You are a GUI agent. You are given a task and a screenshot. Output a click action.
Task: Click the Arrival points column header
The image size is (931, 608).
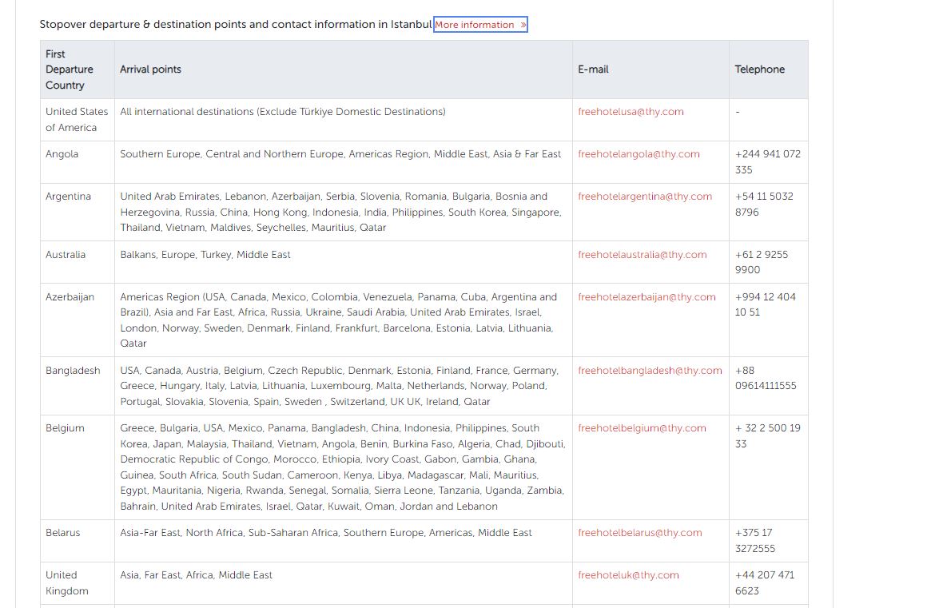pyautogui.click(x=150, y=70)
